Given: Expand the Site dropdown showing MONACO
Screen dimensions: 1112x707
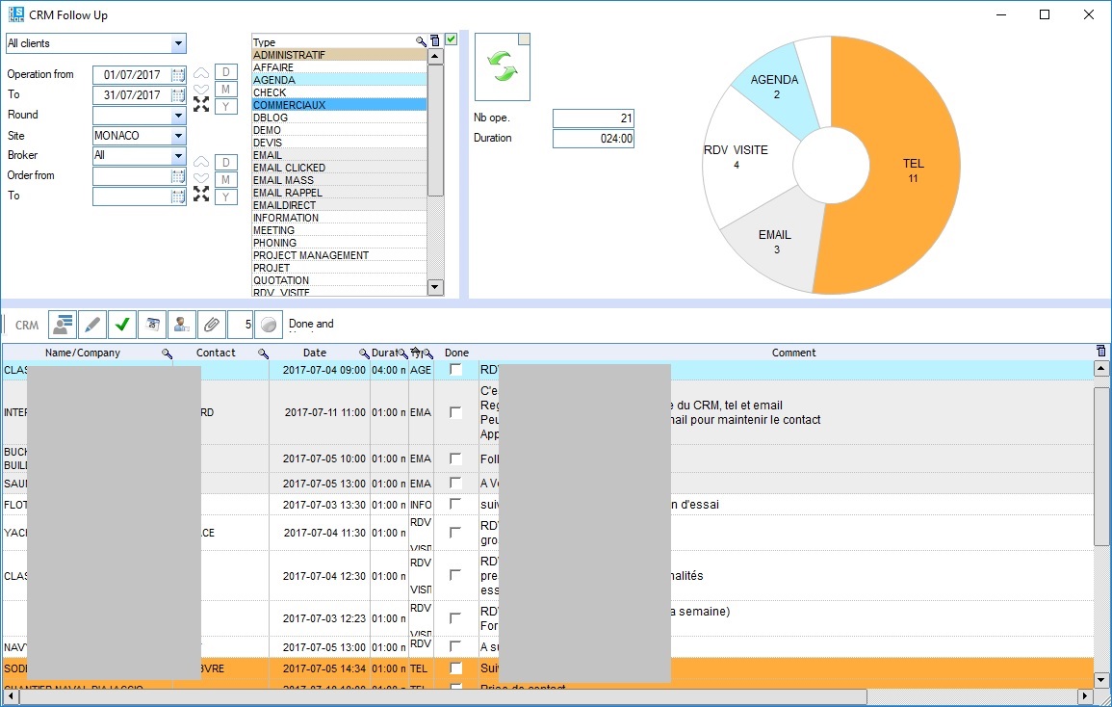Looking at the screenshot, I should [177, 136].
